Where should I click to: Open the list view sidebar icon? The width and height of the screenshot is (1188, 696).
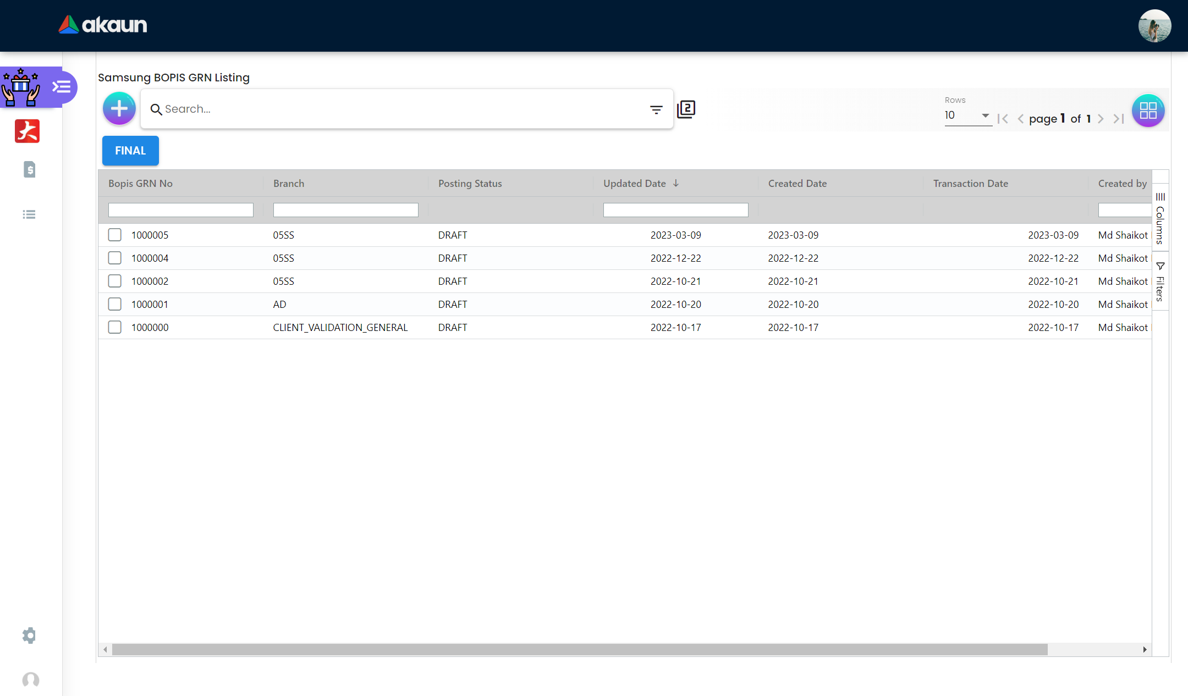pos(29,214)
